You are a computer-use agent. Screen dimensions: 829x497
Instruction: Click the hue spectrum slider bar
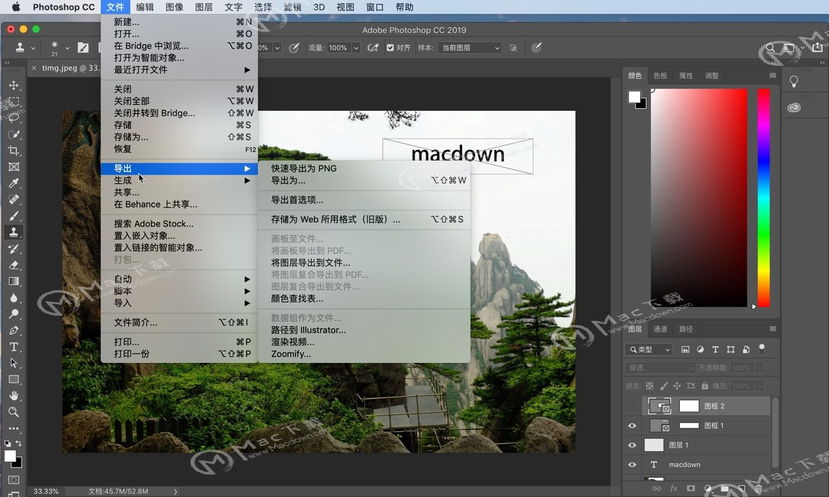point(764,198)
